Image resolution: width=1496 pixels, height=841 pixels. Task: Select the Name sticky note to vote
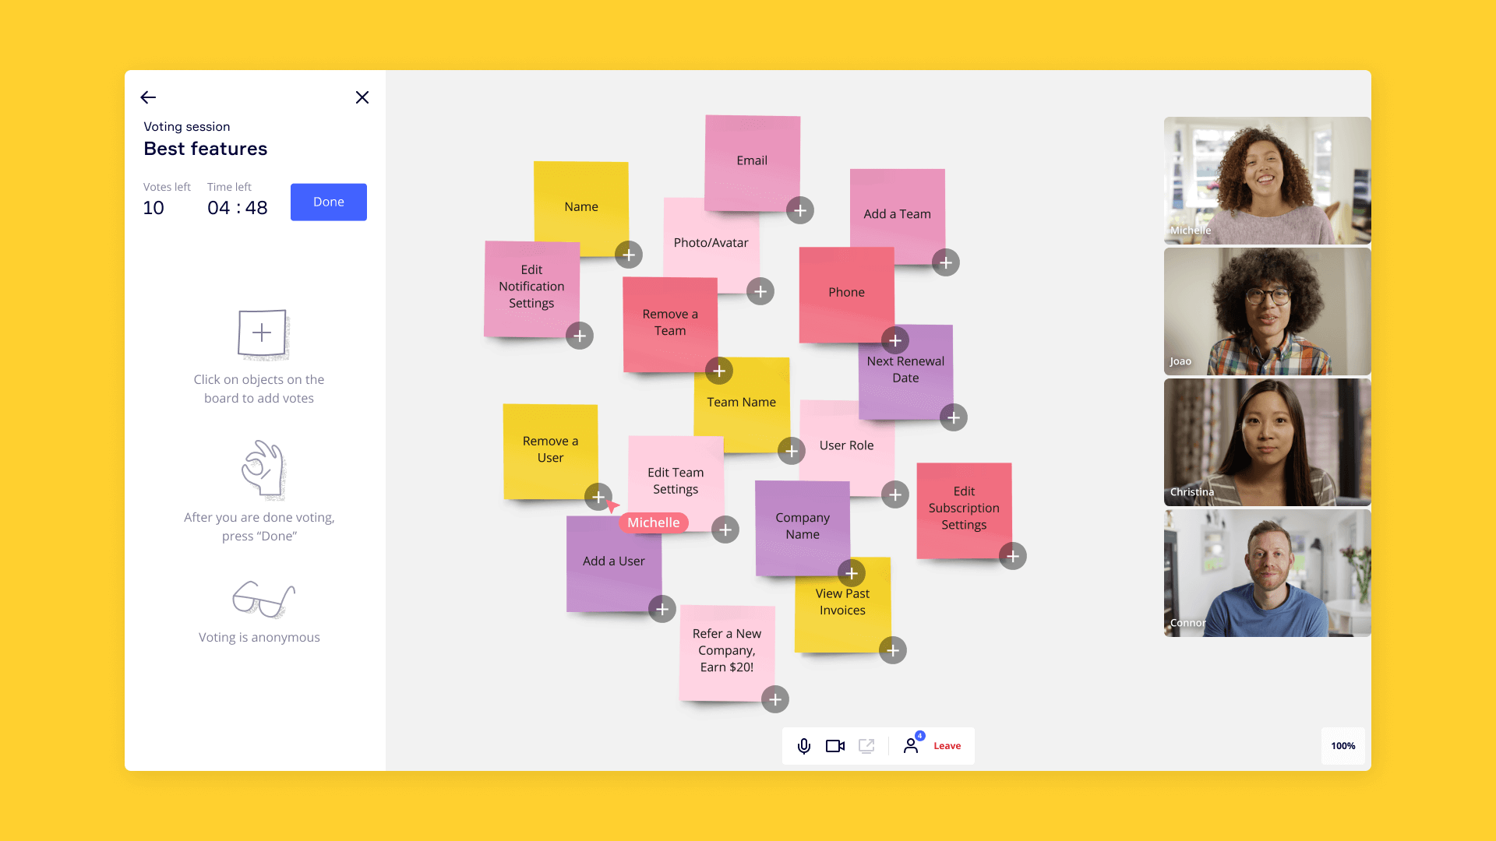[580, 204]
